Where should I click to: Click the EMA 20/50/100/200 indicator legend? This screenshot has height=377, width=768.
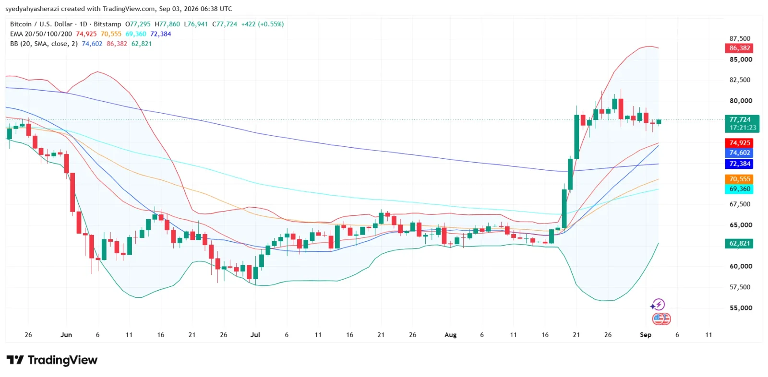click(41, 34)
